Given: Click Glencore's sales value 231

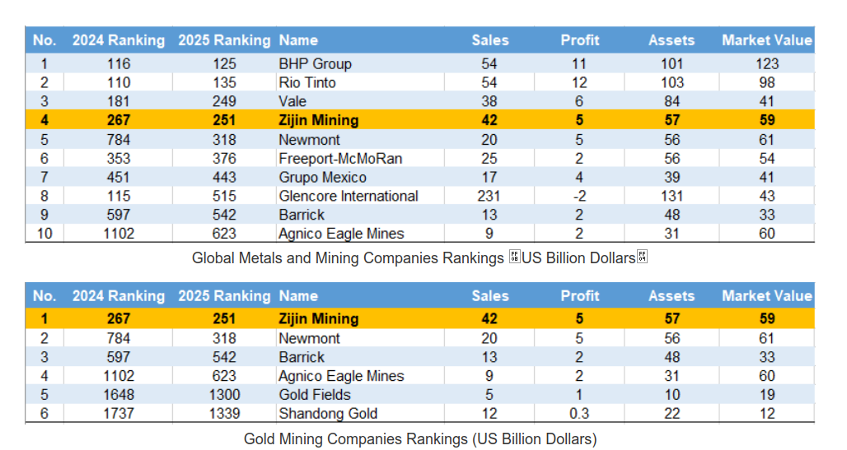Looking at the screenshot, I should (489, 196).
